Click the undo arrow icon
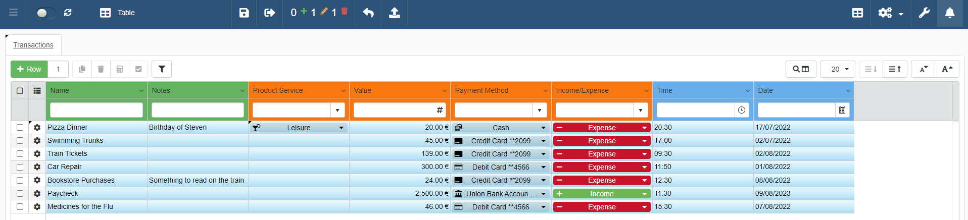This screenshot has height=220, width=968. (x=368, y=13)
